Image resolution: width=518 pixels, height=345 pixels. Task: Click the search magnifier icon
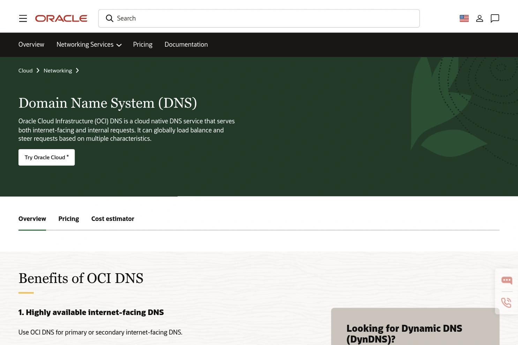pyautogui.click(x=110, y=18)
